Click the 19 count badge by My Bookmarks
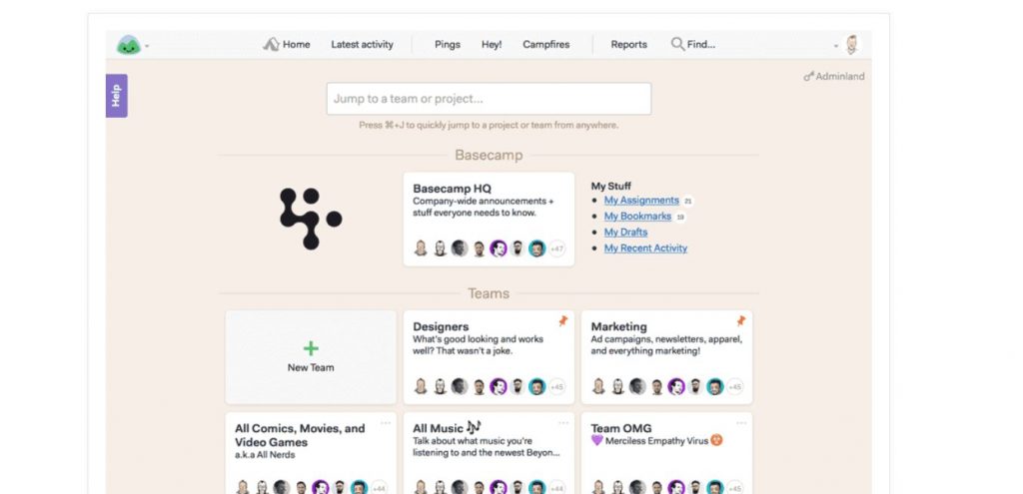 (x=679, y=217)
